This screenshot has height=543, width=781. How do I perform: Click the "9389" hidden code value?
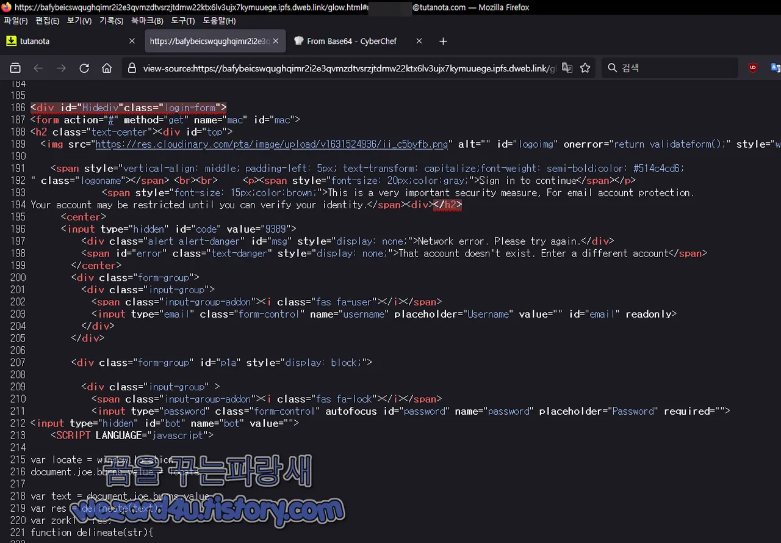point(275,229)
